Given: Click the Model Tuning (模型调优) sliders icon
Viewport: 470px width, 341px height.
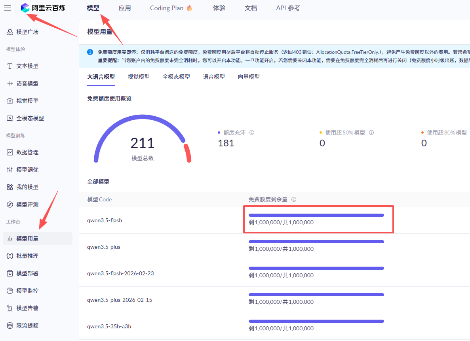Looking at the screenshot, I should pyautogui.click(x=10, y=170).
